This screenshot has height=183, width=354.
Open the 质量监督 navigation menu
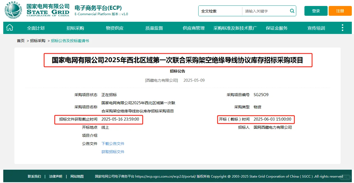[154, 27]
